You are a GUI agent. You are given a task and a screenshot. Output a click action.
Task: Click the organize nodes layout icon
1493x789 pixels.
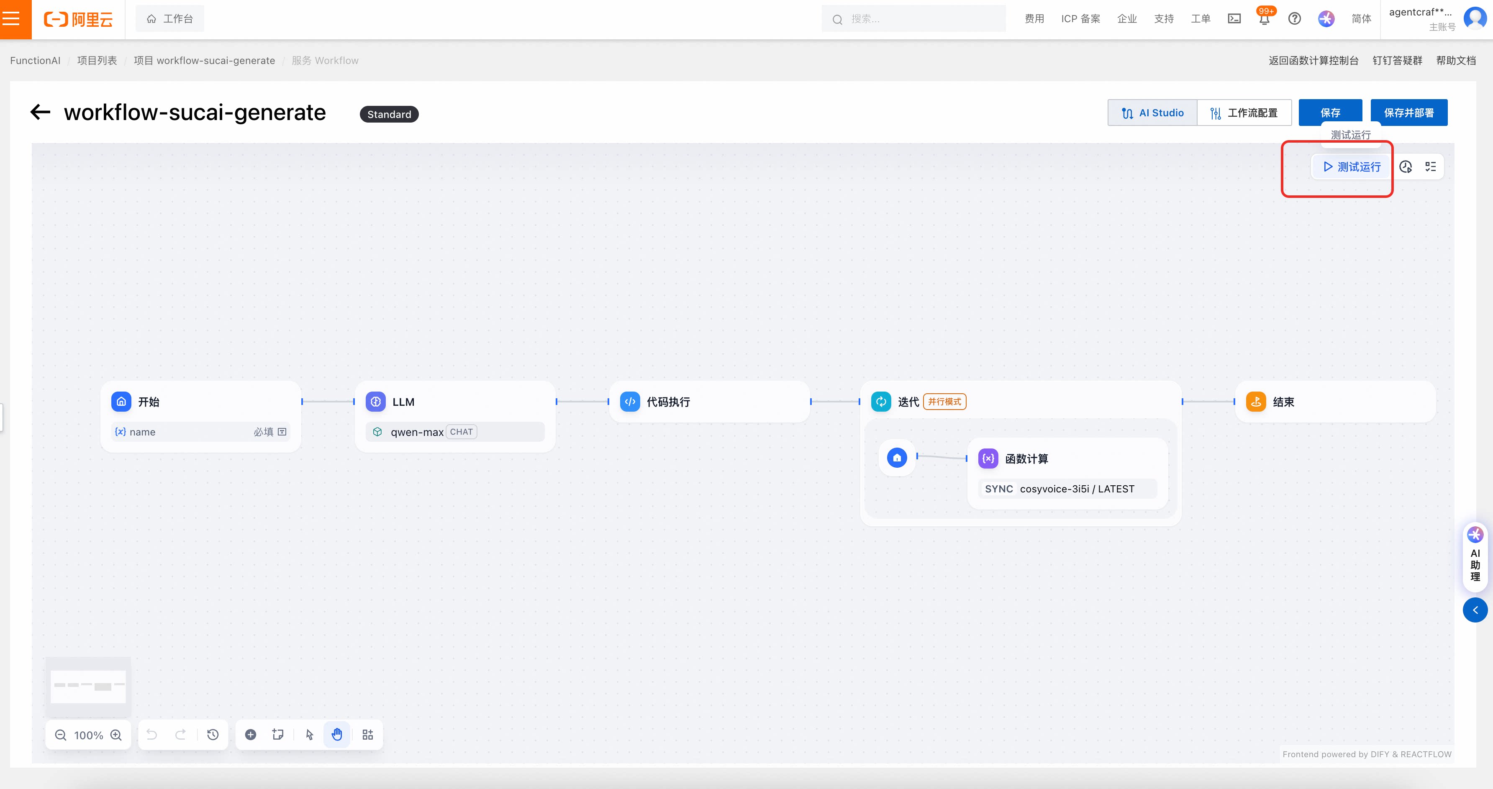(367, 735)
